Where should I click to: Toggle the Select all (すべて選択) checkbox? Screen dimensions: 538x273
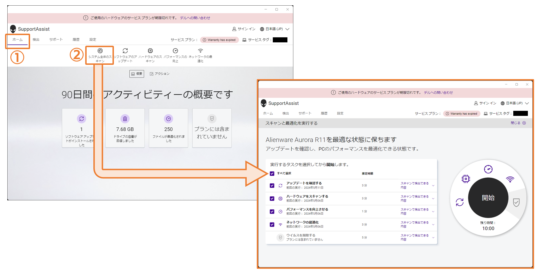(272, 173)
